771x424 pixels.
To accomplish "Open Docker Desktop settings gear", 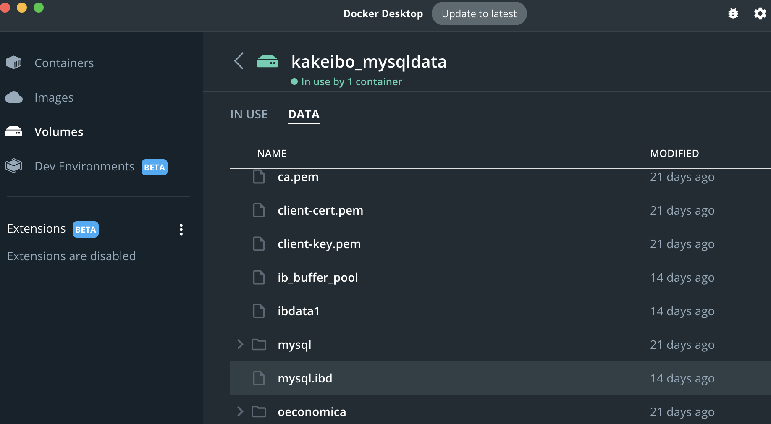I will (x=760, y=13).
